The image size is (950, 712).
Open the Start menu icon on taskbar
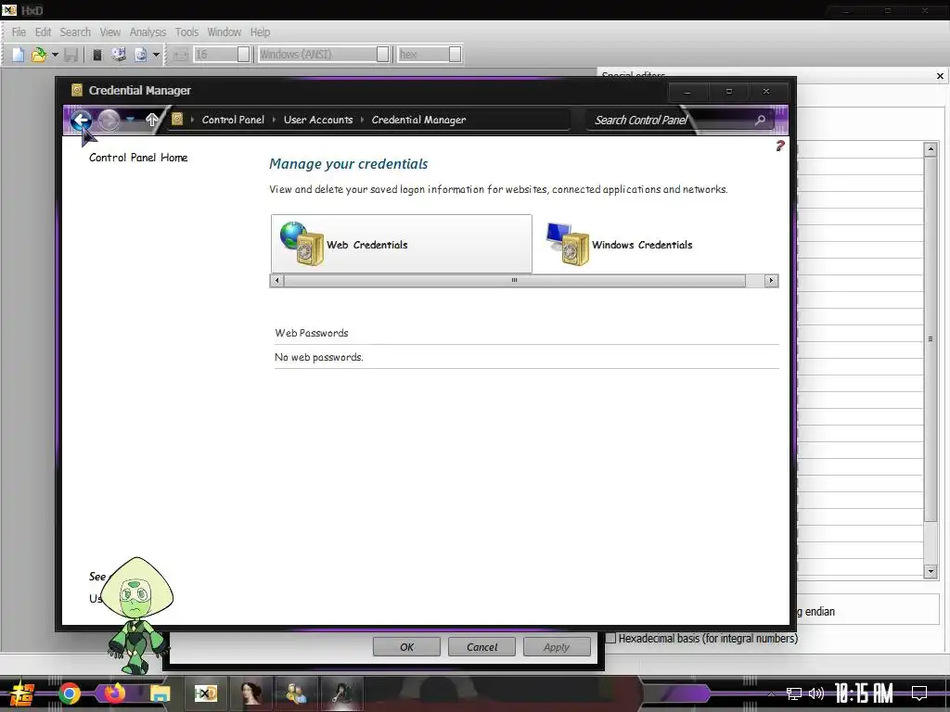[22, 693]
